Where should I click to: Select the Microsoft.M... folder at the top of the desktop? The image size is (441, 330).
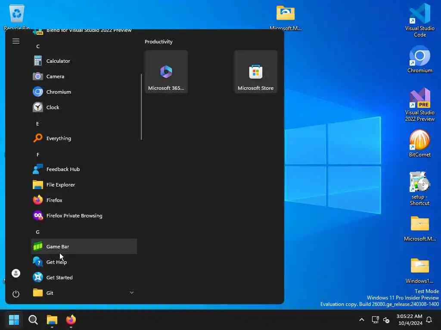pyautogui.click(x=286, y=17)
